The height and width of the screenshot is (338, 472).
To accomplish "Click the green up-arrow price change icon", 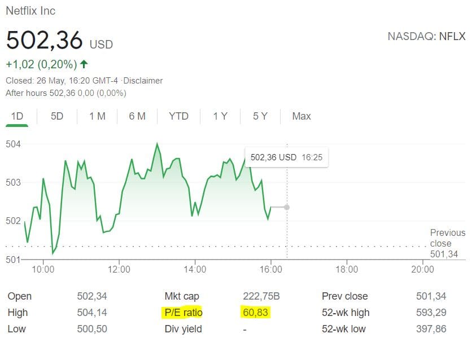I will click(84, 64).
